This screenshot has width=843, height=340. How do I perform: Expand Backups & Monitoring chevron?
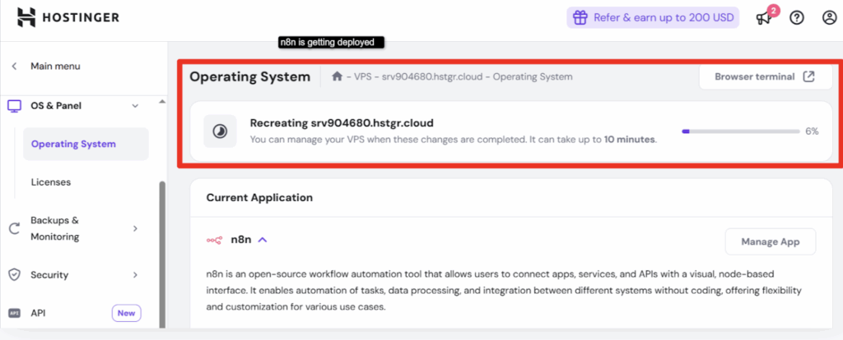tap(136, 228)
